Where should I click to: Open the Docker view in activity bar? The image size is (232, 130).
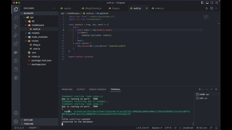16,52
